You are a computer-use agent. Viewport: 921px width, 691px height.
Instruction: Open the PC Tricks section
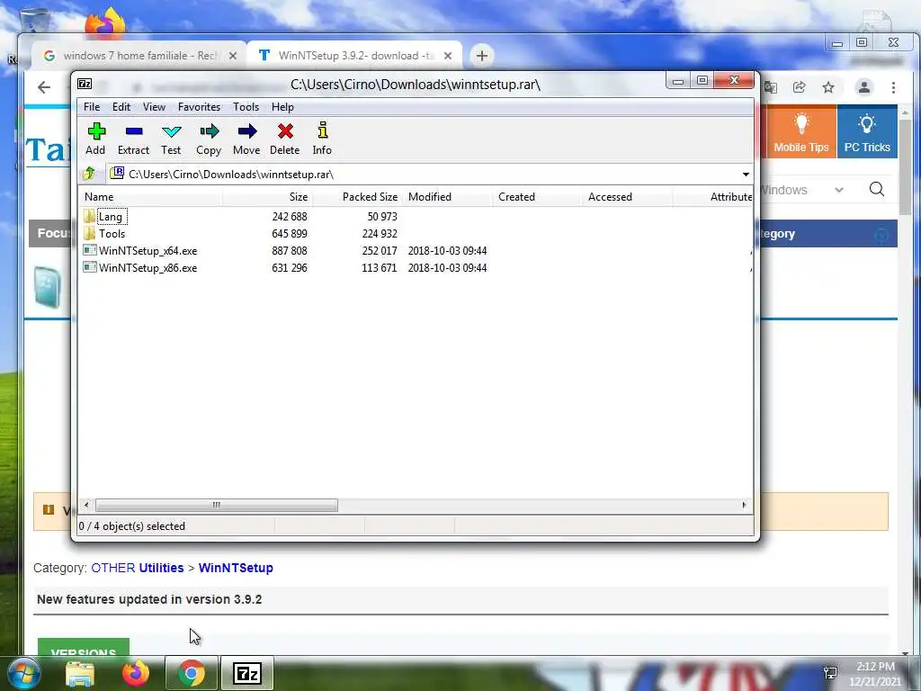(867, 131)
